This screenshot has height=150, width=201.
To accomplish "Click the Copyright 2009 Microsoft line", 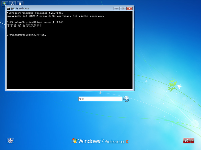I will coord(55,16).
